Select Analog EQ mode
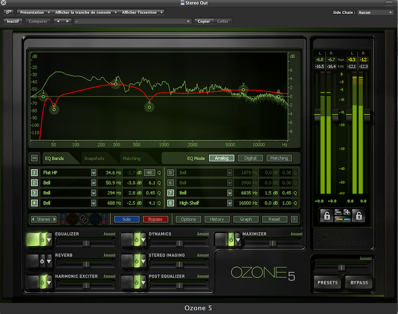 pos(221,158)
